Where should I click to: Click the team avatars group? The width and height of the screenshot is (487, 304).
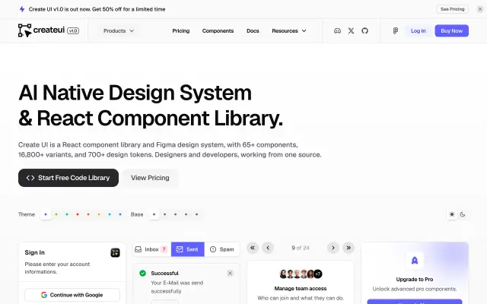301,274
